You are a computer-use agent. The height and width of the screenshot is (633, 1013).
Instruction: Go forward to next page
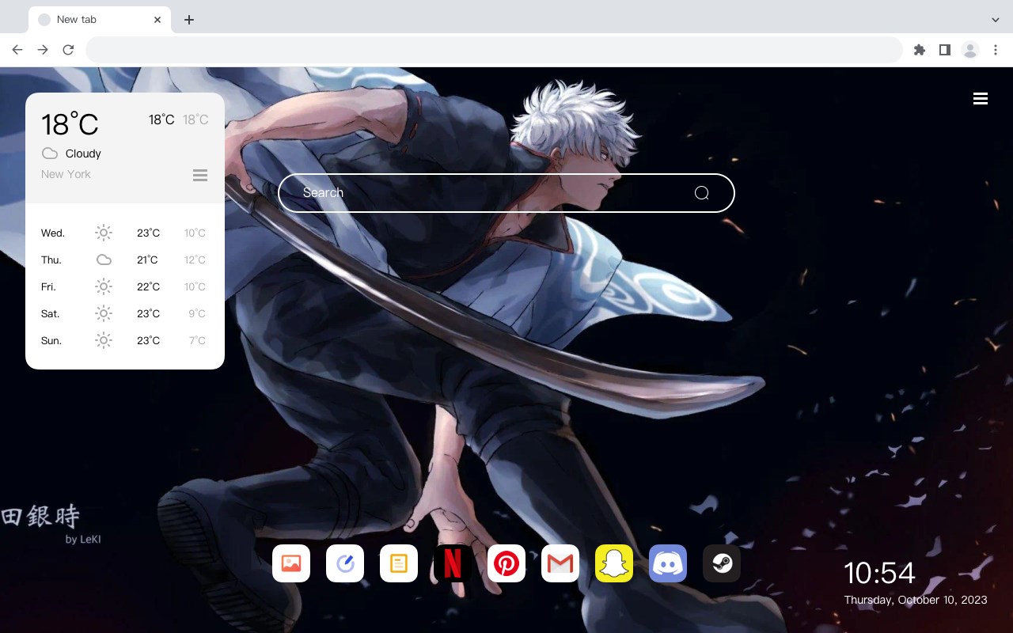click(43, 50)
